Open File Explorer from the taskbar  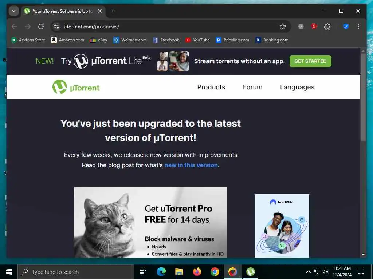point(179,272)
